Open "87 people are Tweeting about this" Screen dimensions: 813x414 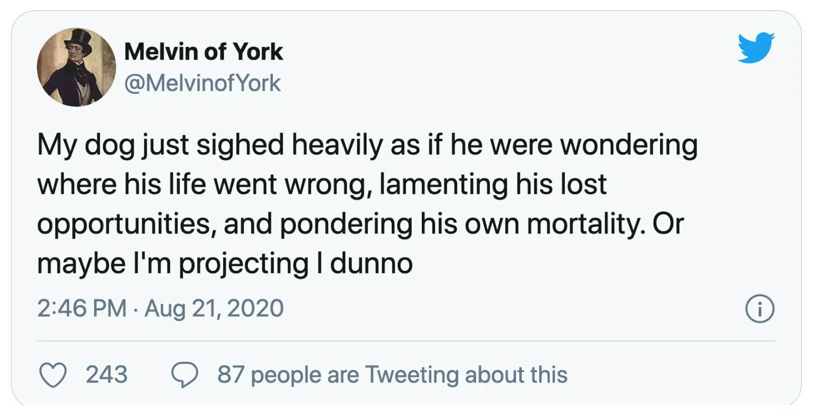pyautogui.click(x=392, y=375)
